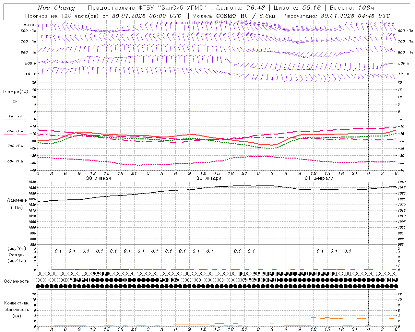
Task: Click the Рассчитано: 30.01.2025 04:45 UTC text
Action: point(337,16)
